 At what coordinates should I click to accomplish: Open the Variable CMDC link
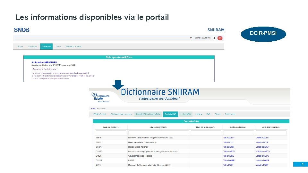tap(262, 156)
